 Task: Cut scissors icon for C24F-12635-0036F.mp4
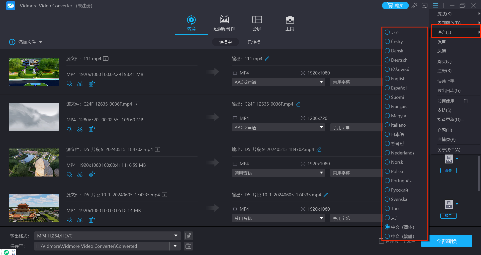[80, 129]
